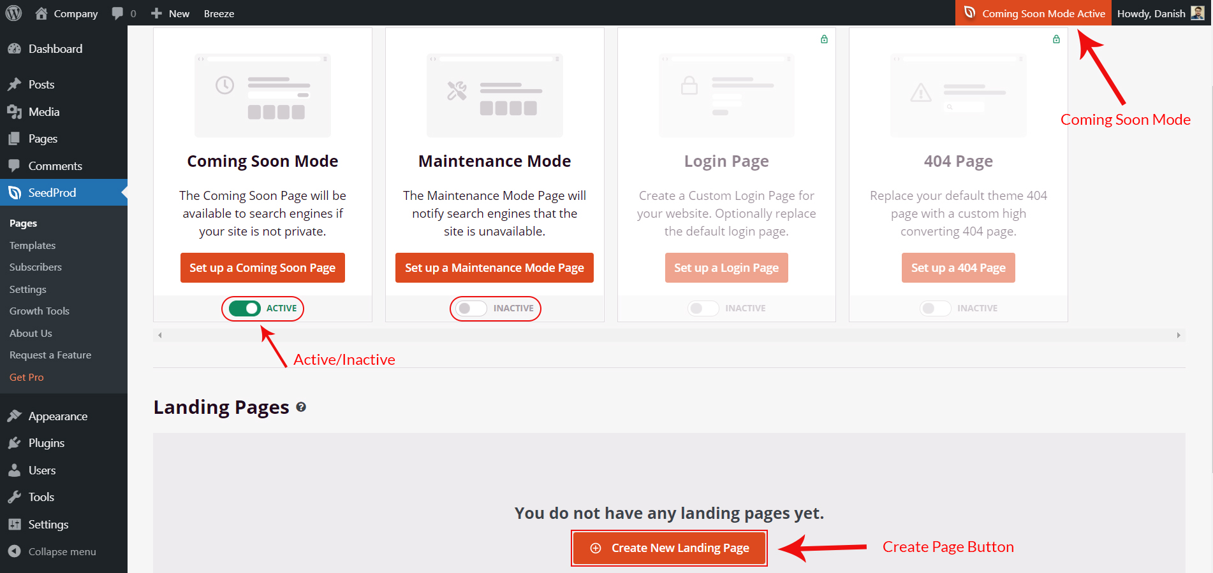Click 'You do not have any landing pages yet.' text

click(669, 513)
